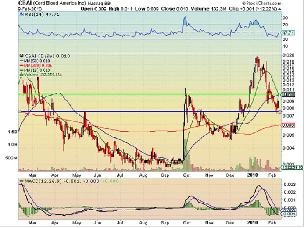Viewport: 304px width, 228px height.
Task: Click the Nasdaq BB exchange label
Action: [99, 4]
